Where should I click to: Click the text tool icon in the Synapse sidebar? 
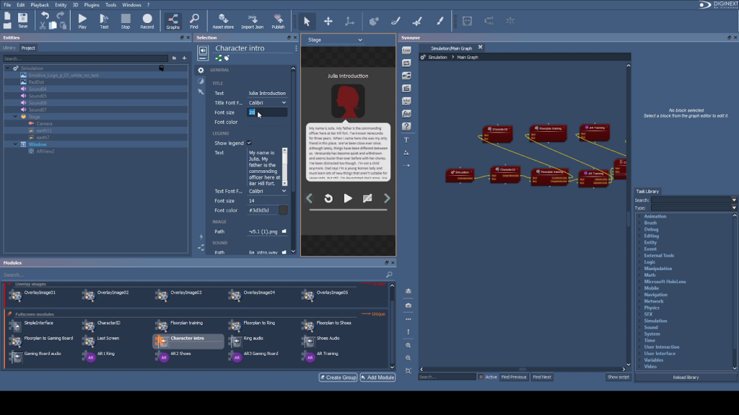tap(407, 140)
